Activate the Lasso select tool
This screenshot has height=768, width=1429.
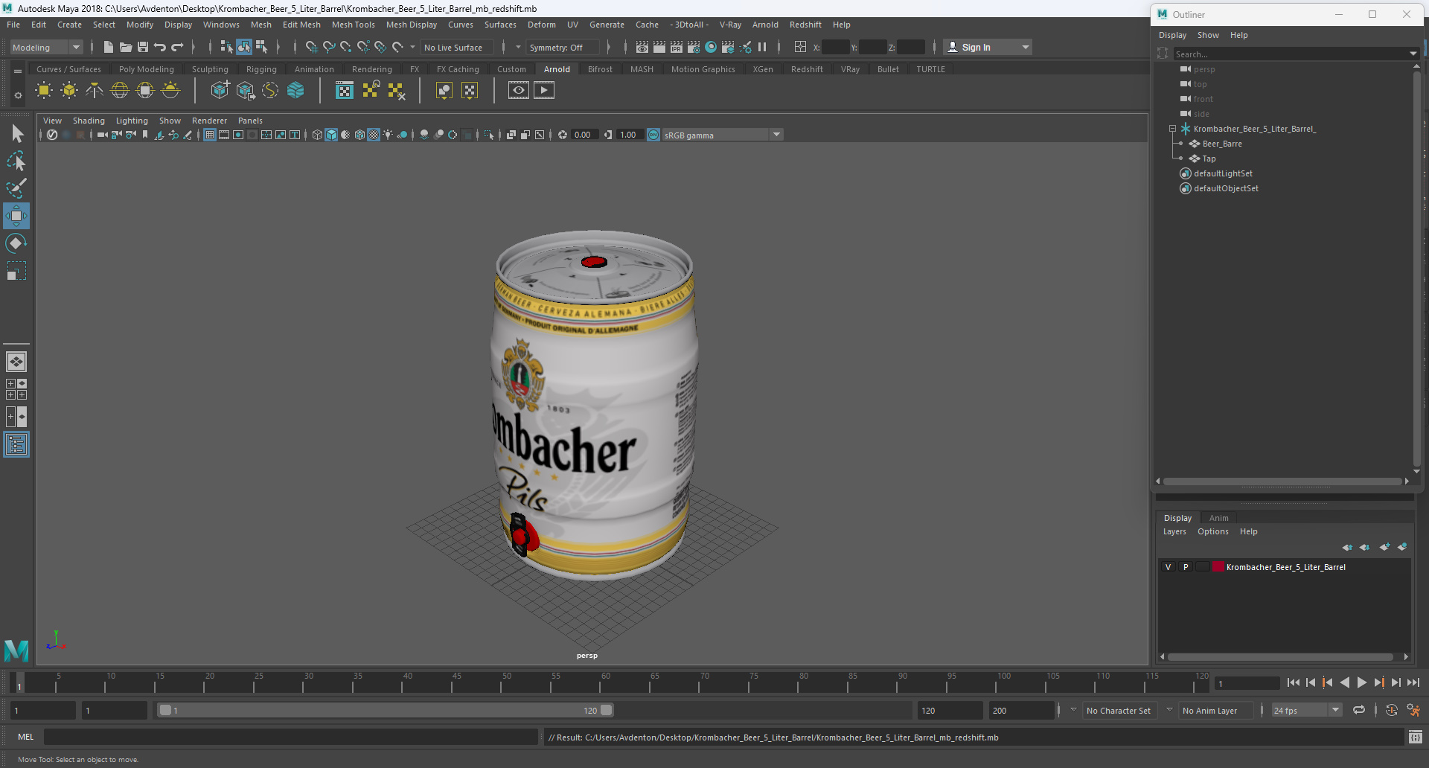[x=16, y=161]
